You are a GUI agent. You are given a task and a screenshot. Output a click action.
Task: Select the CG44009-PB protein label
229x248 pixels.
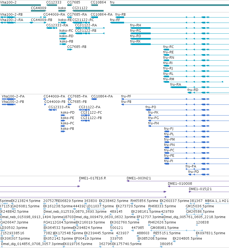[x=55, y=102]
